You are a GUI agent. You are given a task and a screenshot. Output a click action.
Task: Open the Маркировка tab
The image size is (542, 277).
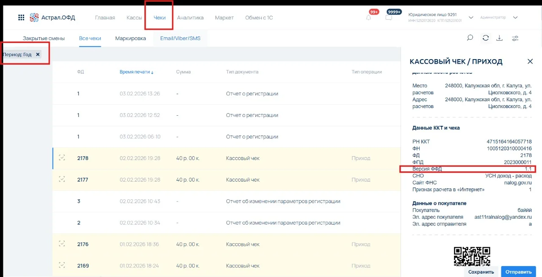[x=130, y=38]
